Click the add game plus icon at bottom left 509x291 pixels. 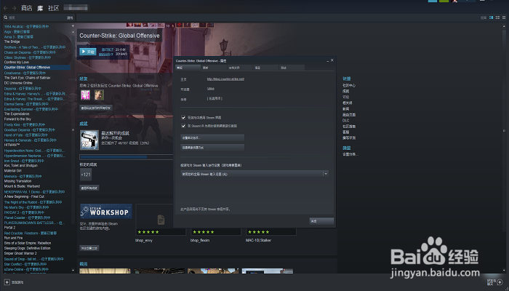pos(7,282)
